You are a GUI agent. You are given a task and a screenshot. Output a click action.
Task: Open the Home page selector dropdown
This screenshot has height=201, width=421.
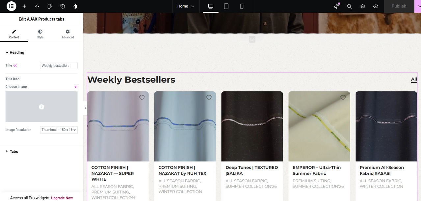[186, 6]
